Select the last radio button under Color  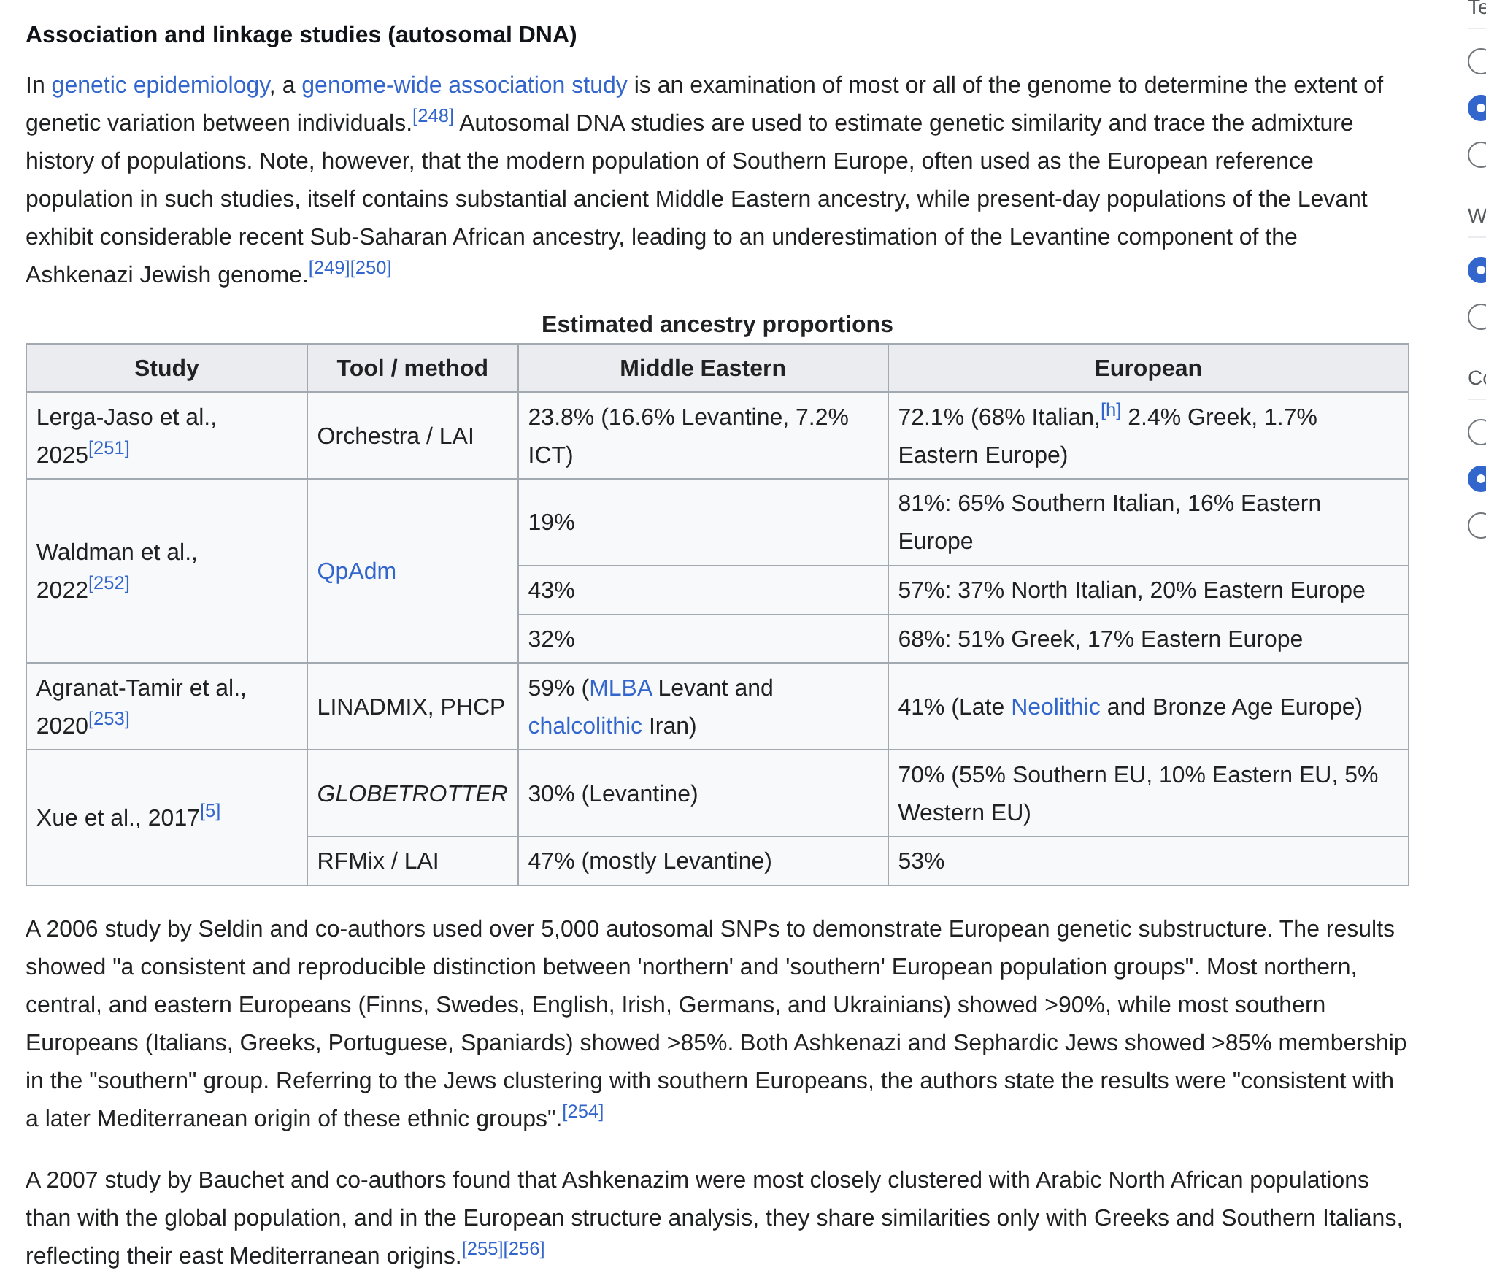(x=1479, y=526)
